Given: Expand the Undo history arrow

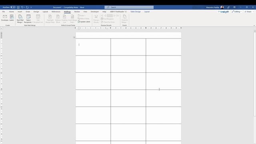Looking at the screenshot, I should click(x=24, y=7).
